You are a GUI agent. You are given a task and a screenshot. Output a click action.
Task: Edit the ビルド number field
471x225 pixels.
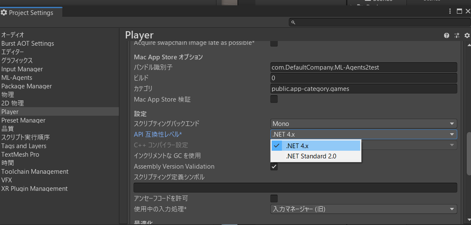(x=364, y=78)
